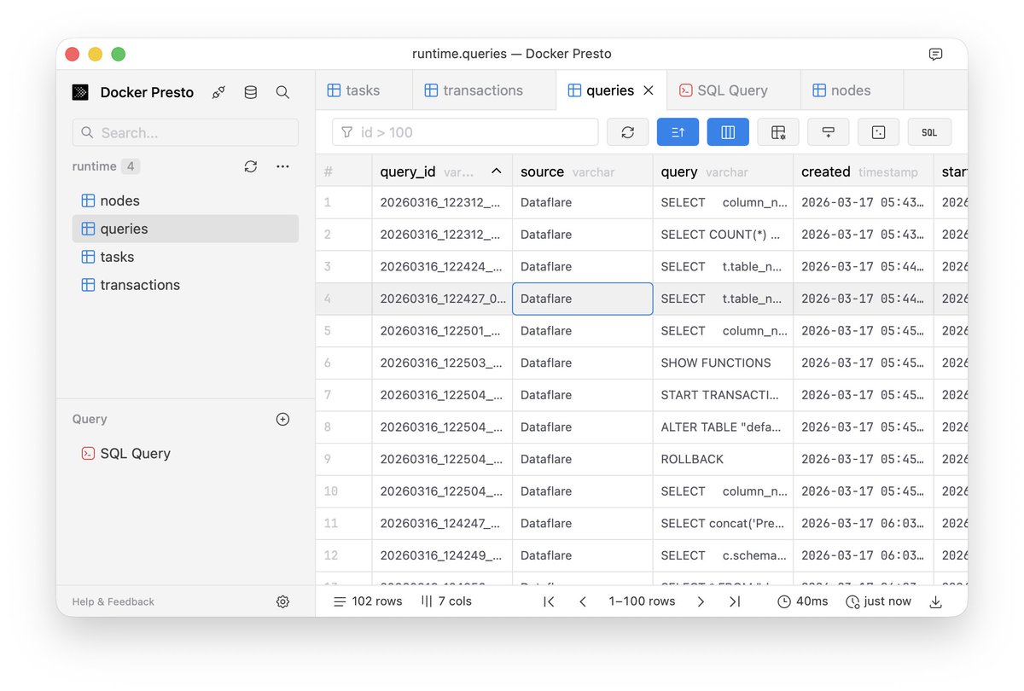Image resolution: width=1024 pixels, height=691 pixels.
Task: Click the database cylinder icon in sidebar header
Action: (251, 92)
